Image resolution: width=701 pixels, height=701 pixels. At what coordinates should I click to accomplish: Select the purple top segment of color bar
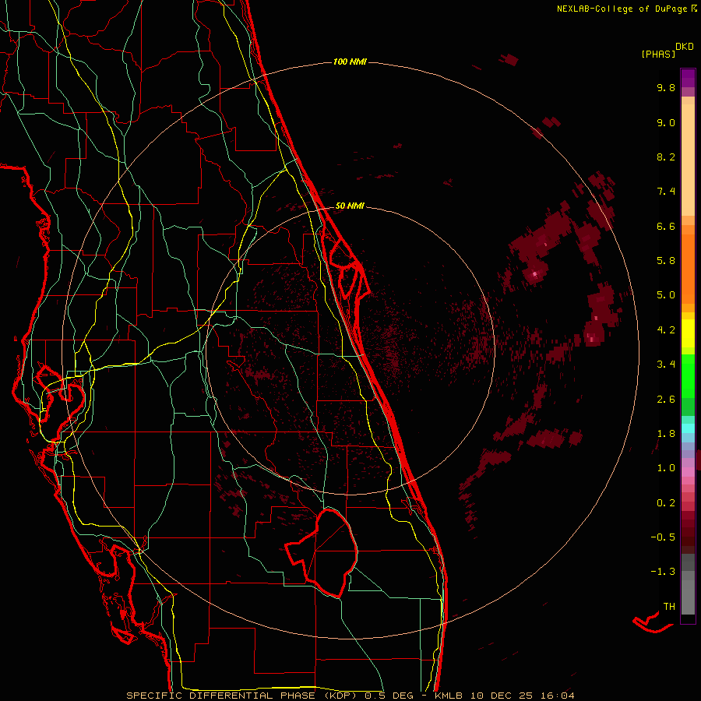(688, 78)
